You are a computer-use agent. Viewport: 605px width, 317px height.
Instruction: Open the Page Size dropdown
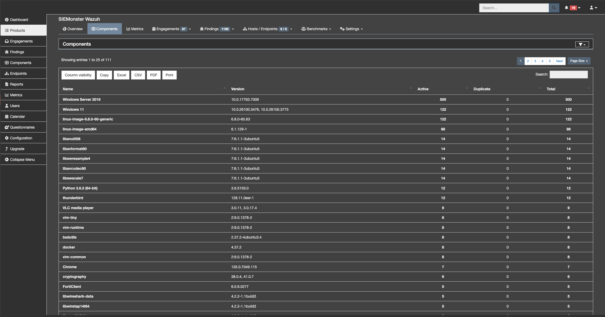(579, 61)
